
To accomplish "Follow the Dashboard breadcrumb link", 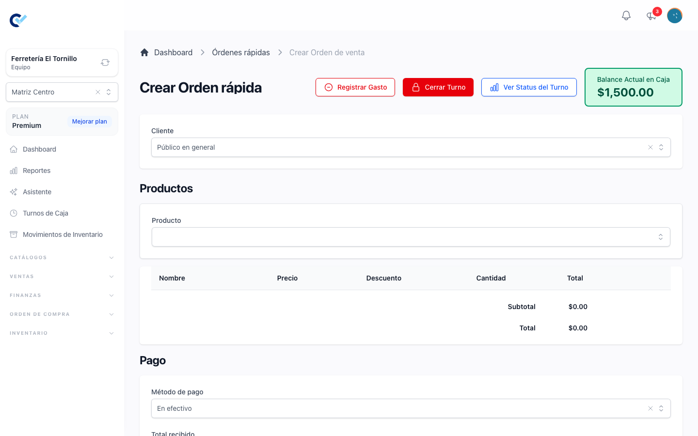I will coord(173,52).
